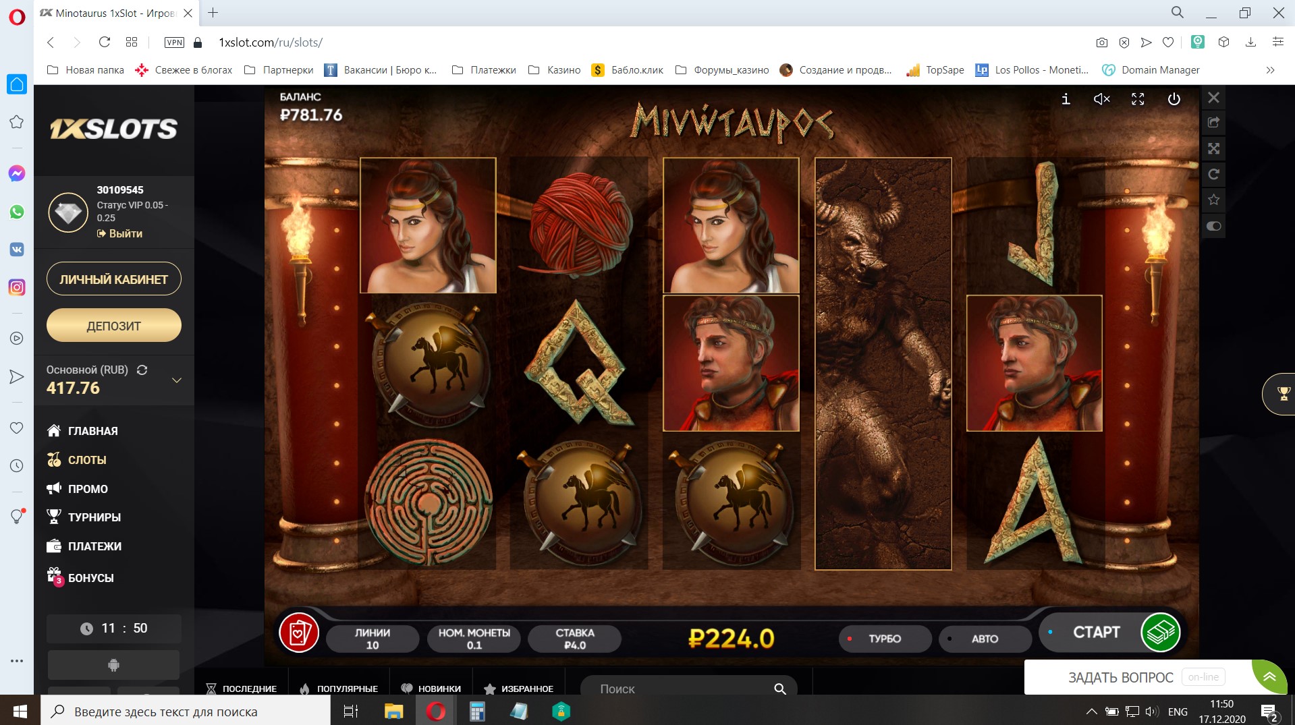
Task: Click the game power exit icon
Action: pyautogui.click(x=1174, y=99)
